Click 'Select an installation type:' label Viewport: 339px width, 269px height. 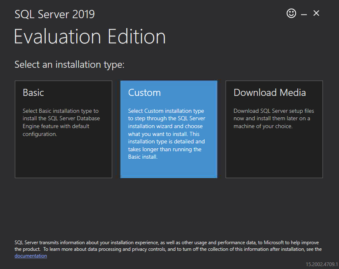[69, 64]
